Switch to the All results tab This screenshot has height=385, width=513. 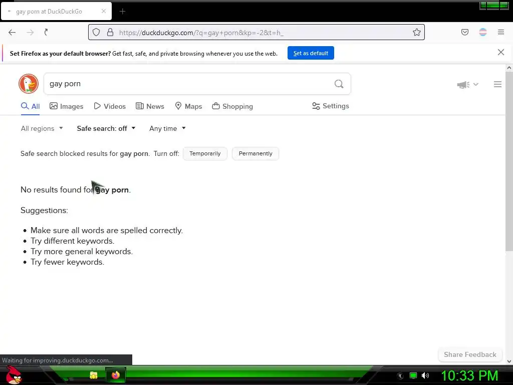31,106
